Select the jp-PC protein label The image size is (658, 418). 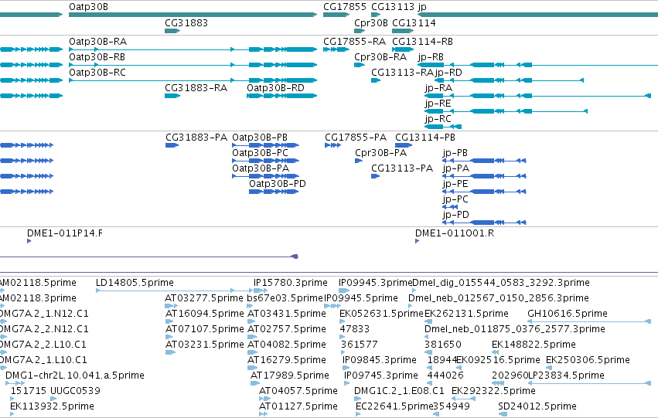coord(455,199)
